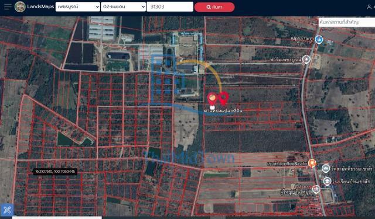Select the Alpha farm blue marker
375x219 pixels.
click(x=319, y=39)
